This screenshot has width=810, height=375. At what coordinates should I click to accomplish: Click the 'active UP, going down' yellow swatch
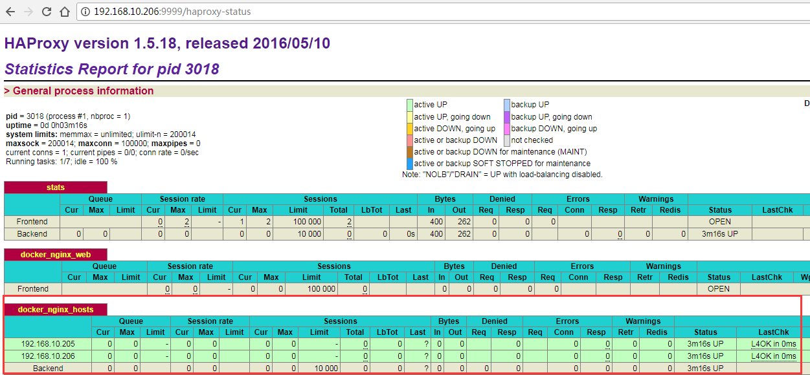[409, 117]
